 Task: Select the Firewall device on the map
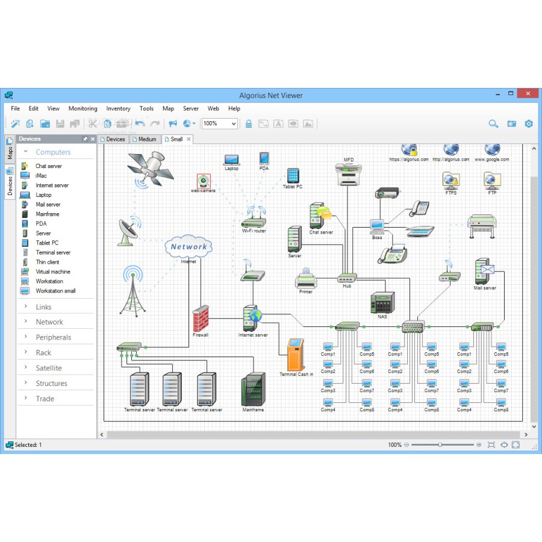click(x=201, y=319)
